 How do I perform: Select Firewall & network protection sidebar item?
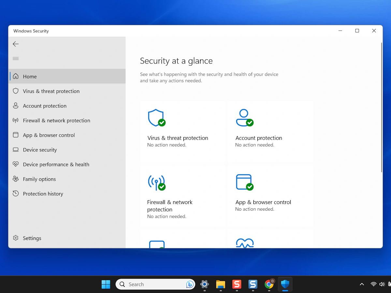(56, 120)
